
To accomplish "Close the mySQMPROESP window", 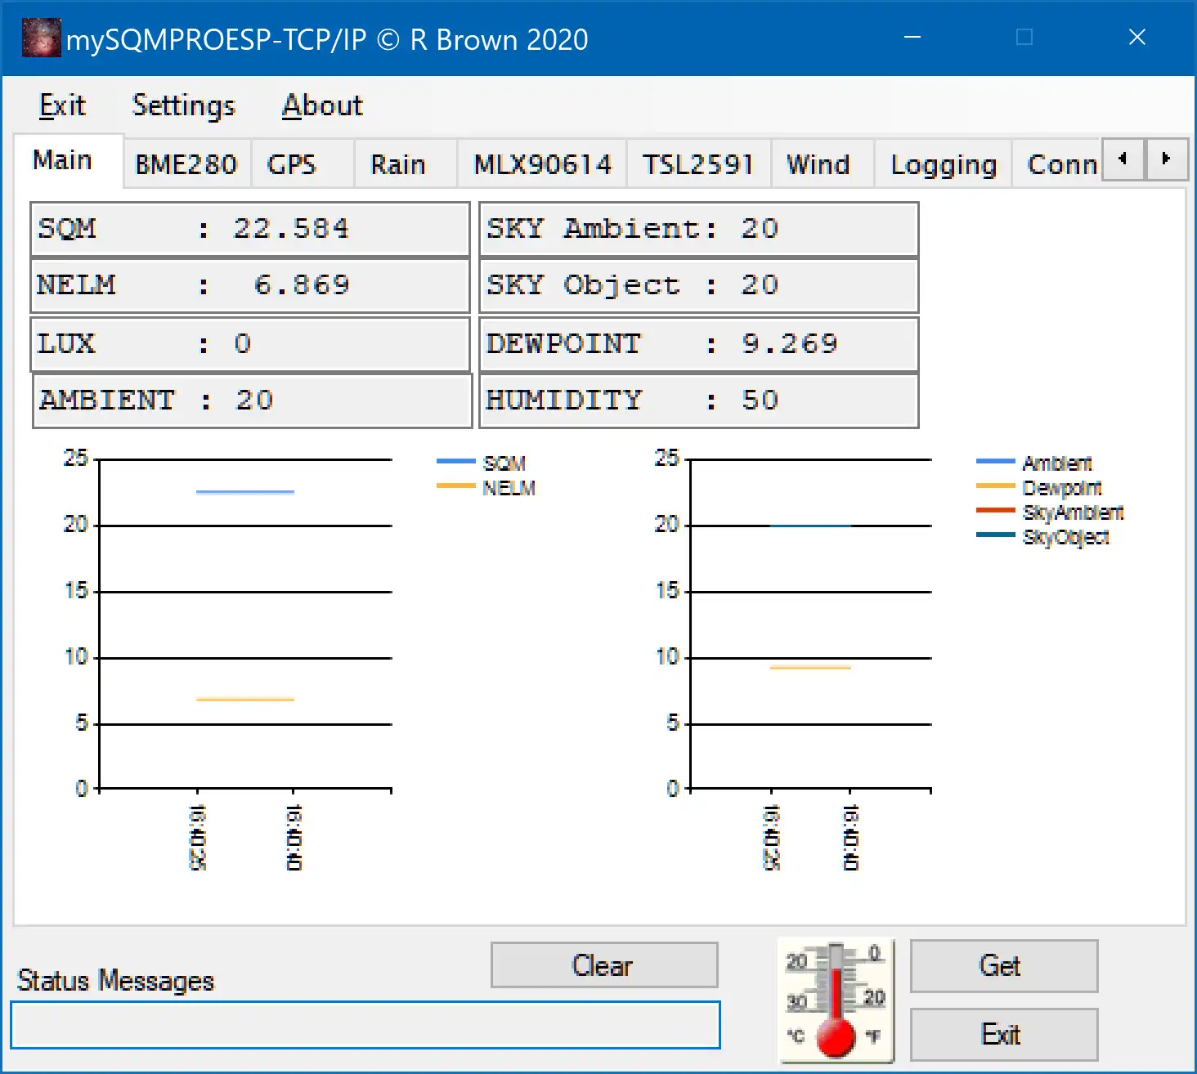I will 1136,38.
